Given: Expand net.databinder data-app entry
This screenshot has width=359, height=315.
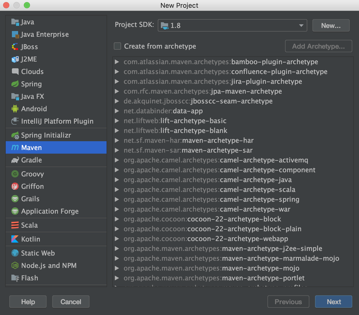Looking at the screenshot, I should click(117, 111).
